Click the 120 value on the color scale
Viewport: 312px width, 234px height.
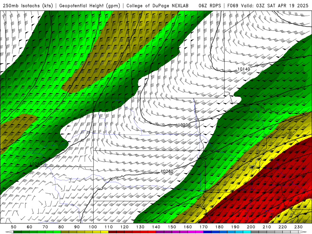point(124,227)
